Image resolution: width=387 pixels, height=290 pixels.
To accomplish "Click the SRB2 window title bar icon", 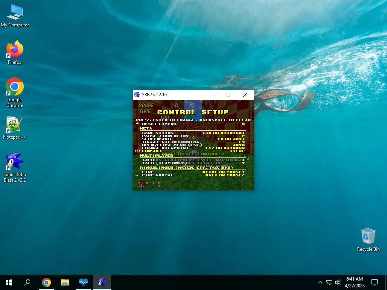I will tap(137, 95).
